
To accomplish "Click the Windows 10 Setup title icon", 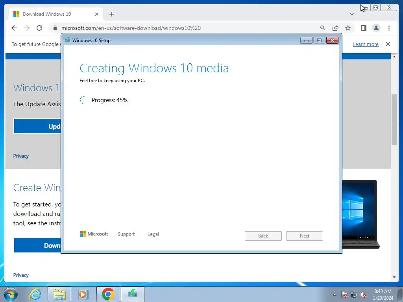I will (68, 40).
